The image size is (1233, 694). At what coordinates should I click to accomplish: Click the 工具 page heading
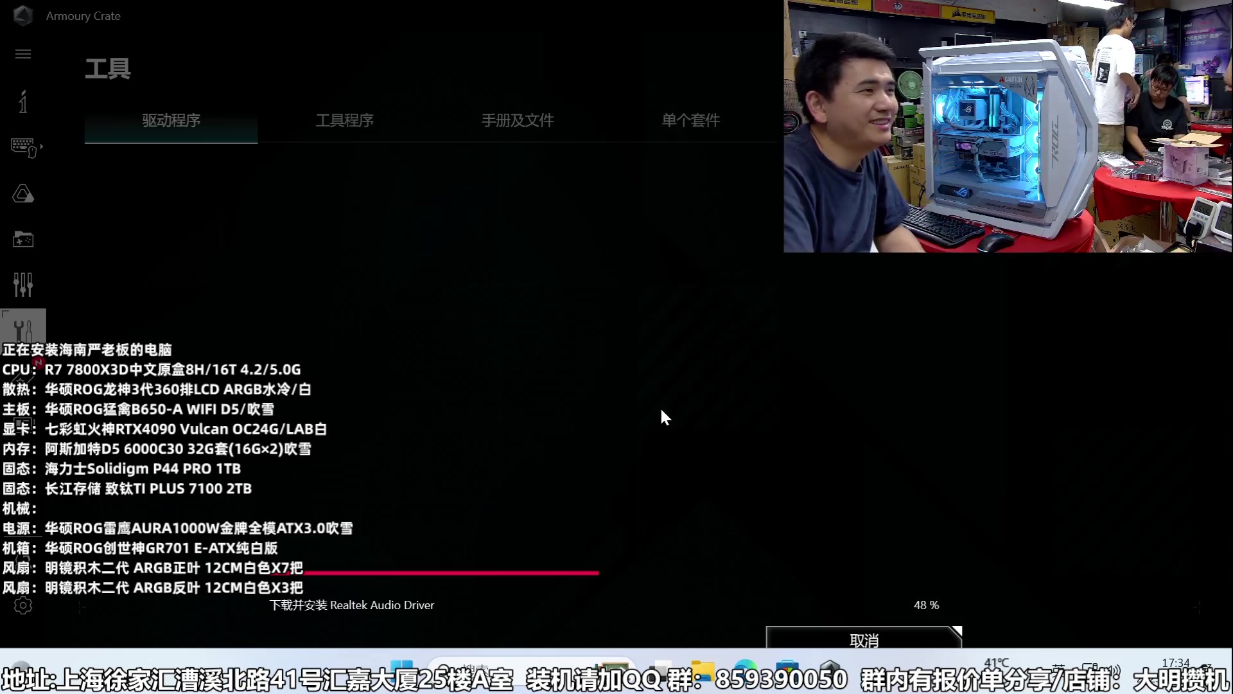(108, 68)
